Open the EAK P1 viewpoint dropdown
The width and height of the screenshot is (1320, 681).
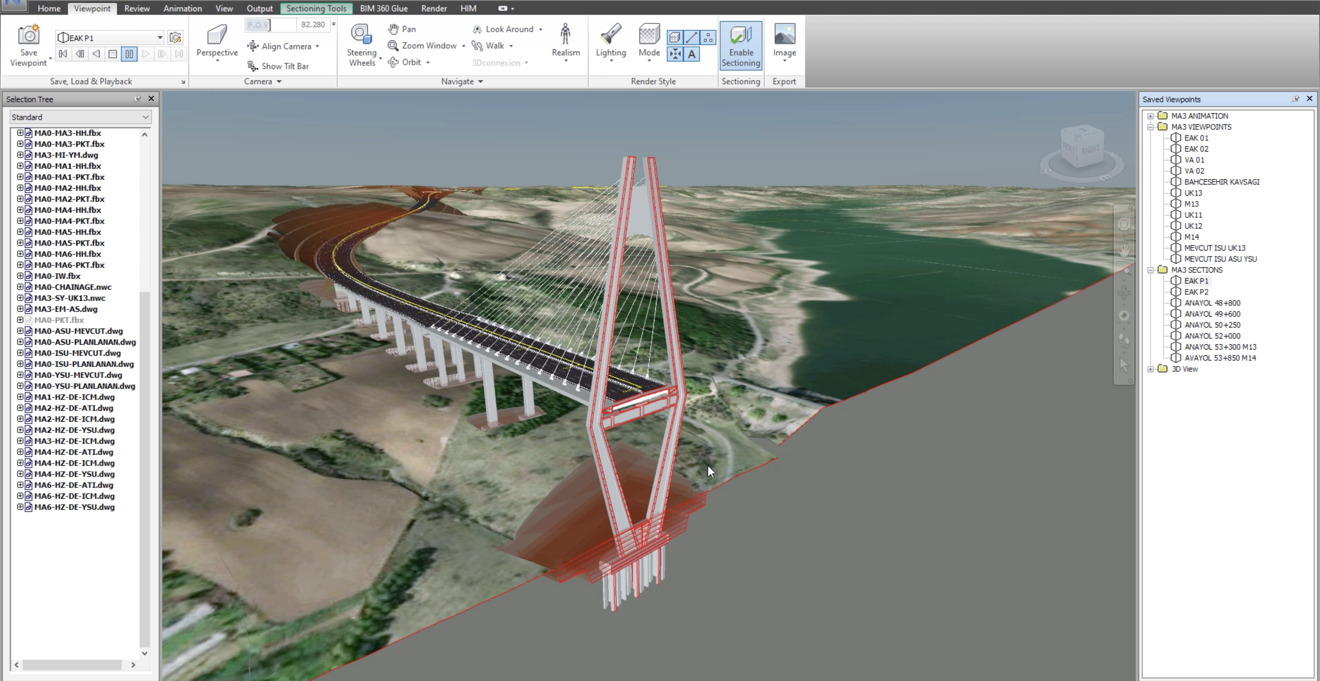[159, 38]
